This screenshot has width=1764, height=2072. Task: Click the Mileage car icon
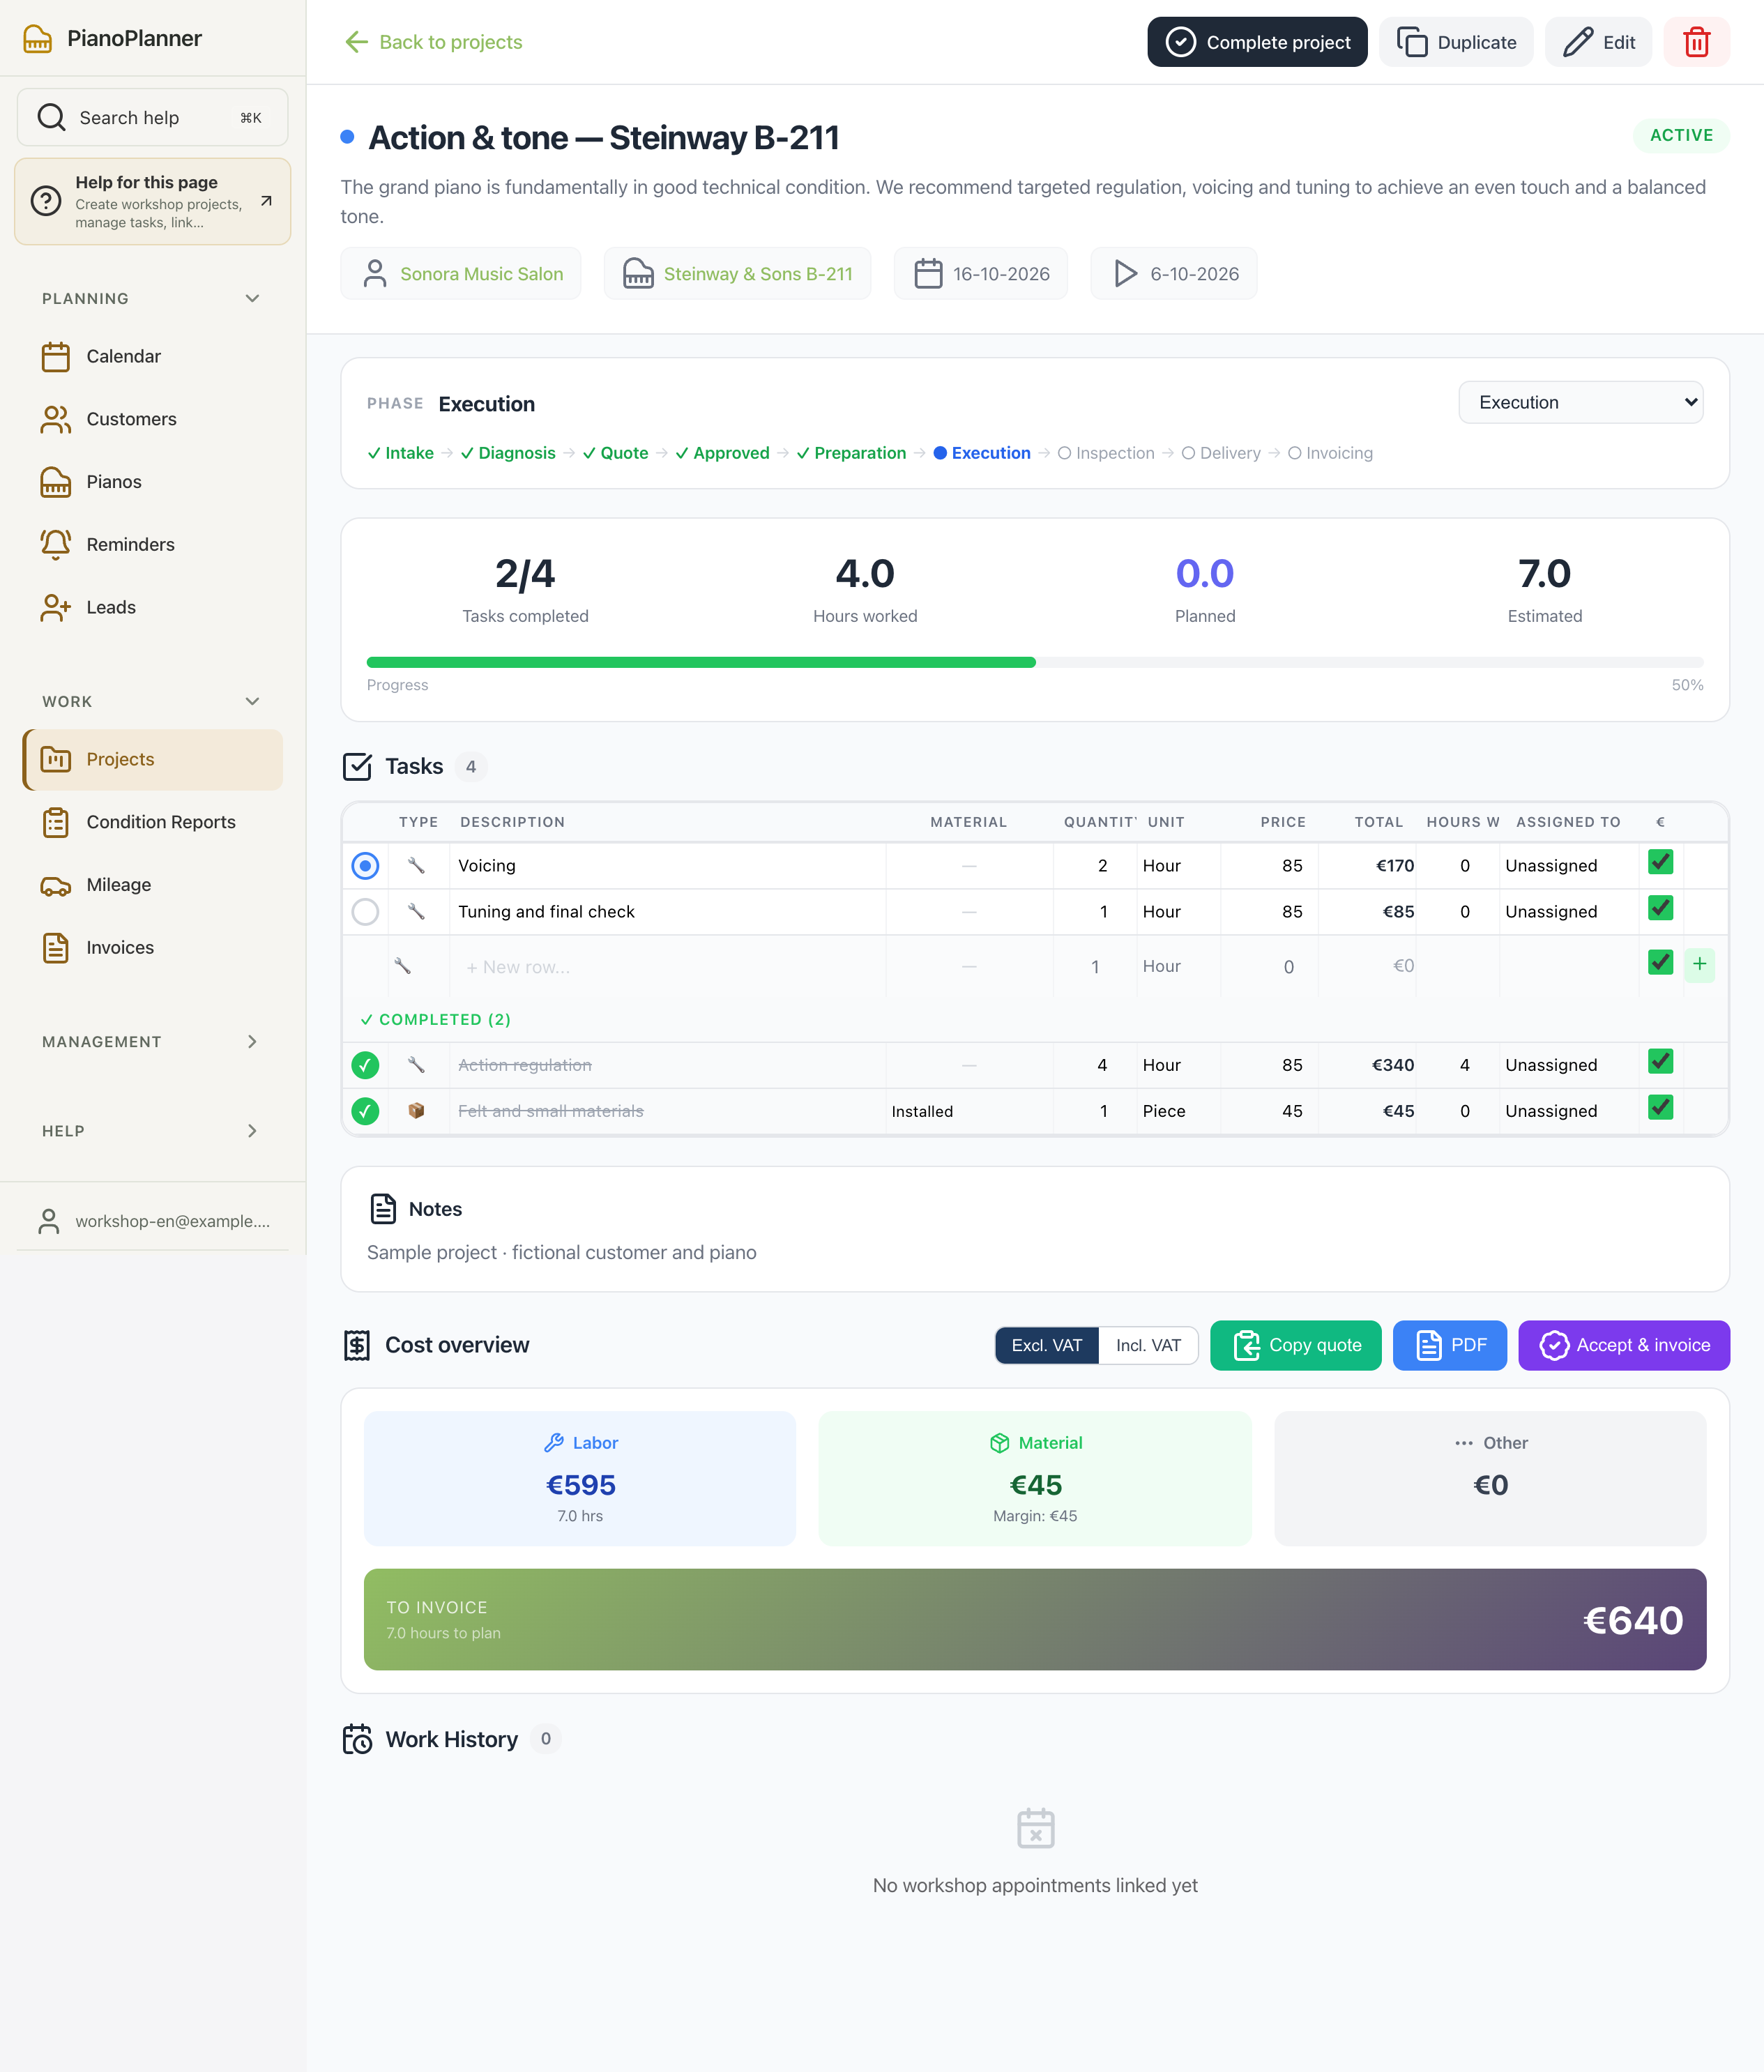point(56,885)
